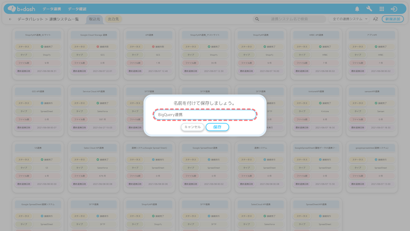Click green status icon on ShopifyAPI連携_ECサイト card
The width and height of the screenshot is (410, 231).
point(42,47)
